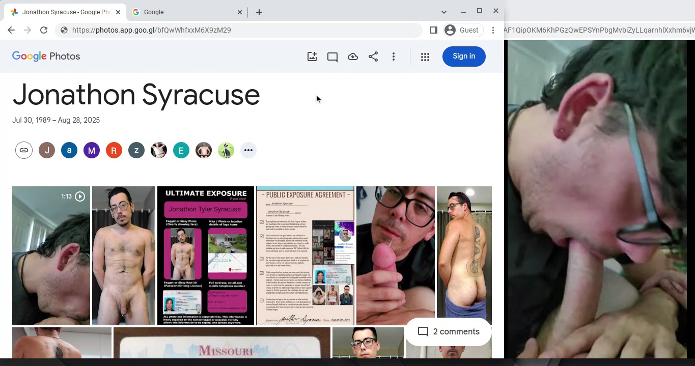The width and height of the screenshot is (695, 366).
Task: Open the album comments icon in the toolbar
Action: pyautogui.click(x=332, y=57)
